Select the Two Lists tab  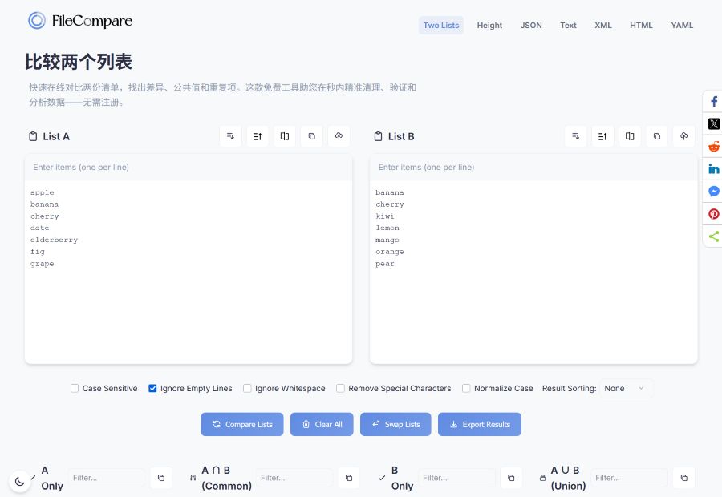point(440,25)
